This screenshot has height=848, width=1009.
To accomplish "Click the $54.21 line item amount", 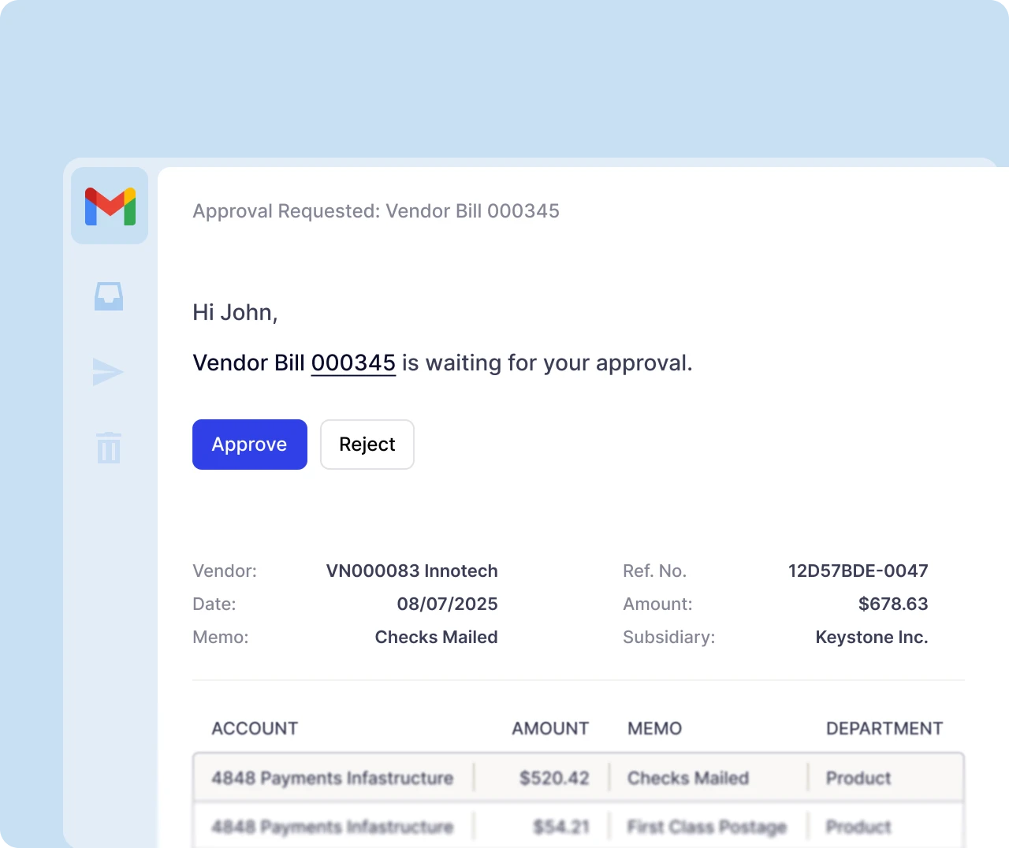I will tap(560, 827).
